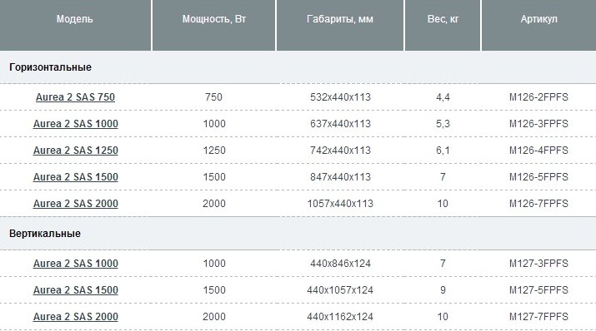This screenshot has width=596, height=331.
Task: Click article code M126-5FPFS
Action: [538, 176]
